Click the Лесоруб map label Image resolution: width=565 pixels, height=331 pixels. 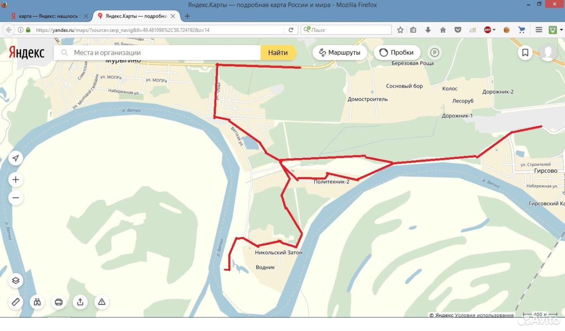click(463, 101)
